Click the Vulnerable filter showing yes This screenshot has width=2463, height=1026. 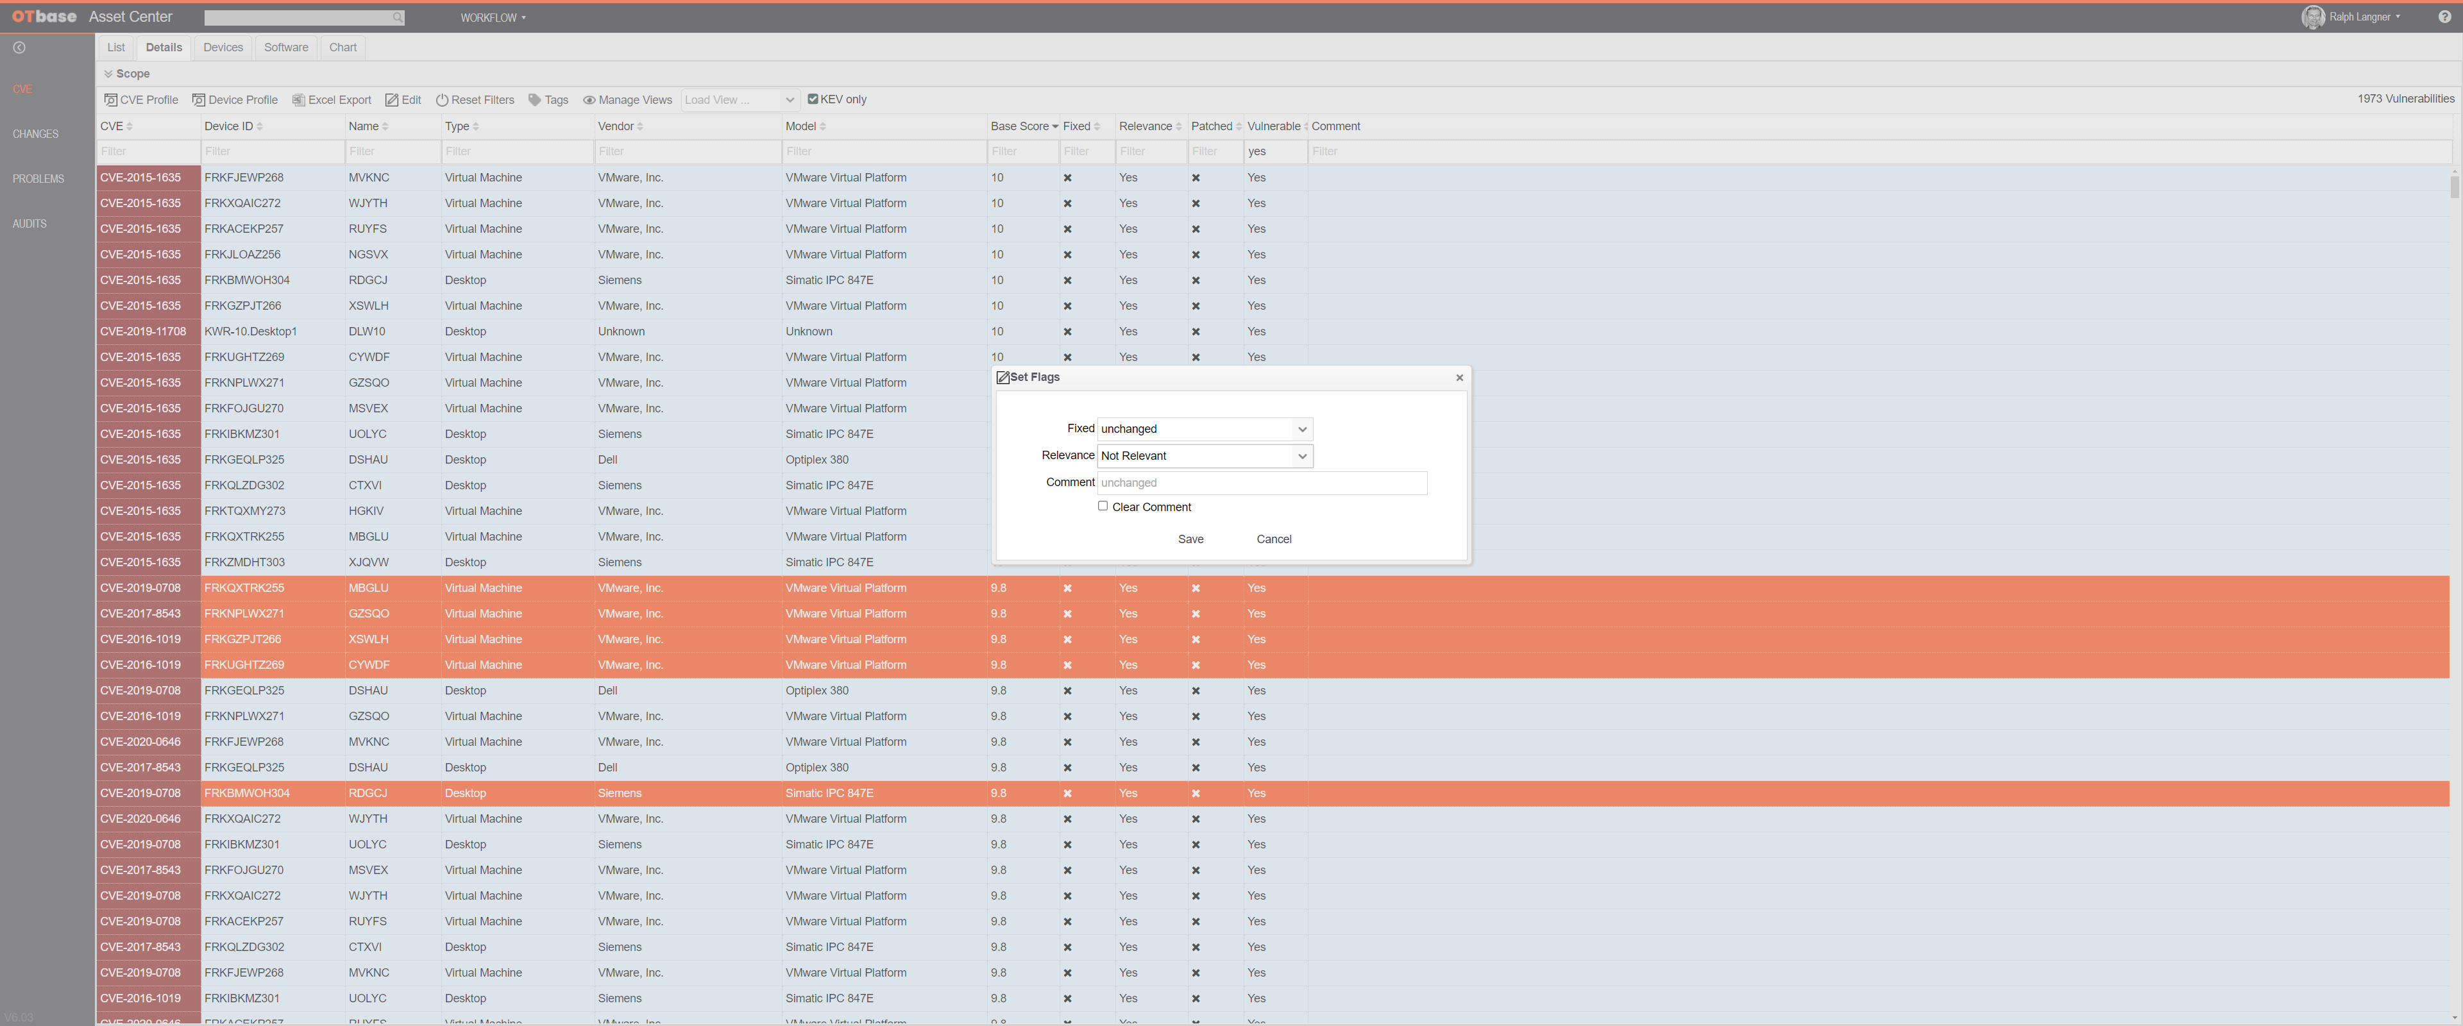coord(1276,151)
